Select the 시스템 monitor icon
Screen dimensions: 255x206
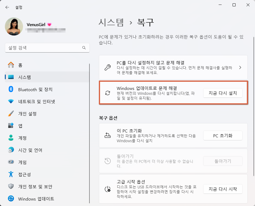[x=11, y=77]
